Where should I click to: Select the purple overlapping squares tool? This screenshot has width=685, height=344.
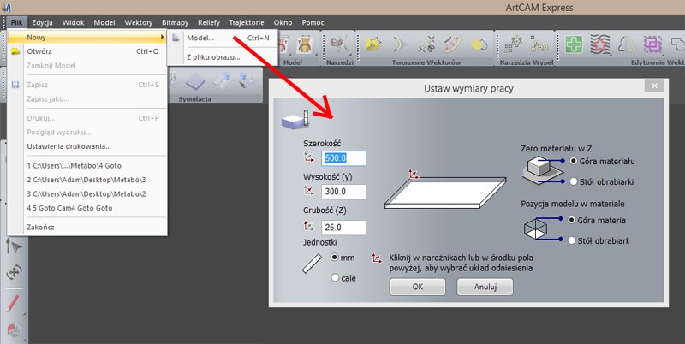pyautogui.click(x=652, y=44)
